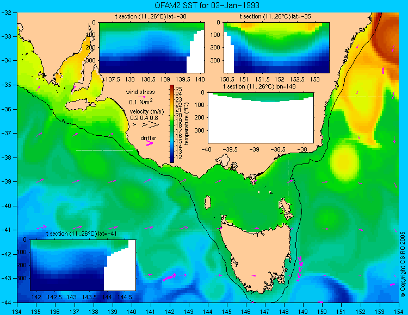
Task: Open the lon=148 temperature section inset plot
Action: click(261, 118)
